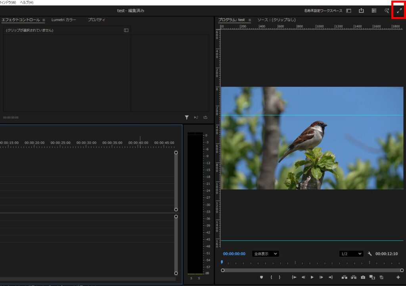
Task: Add a marker with the marker icon
Action: pyautogui.click(x=261, y=277)
